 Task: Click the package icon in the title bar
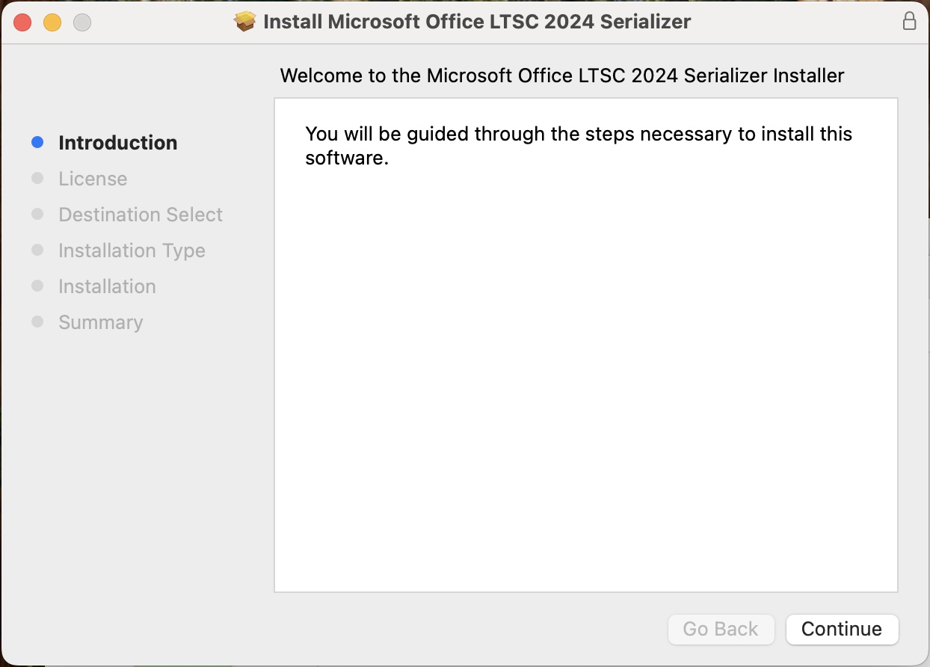coord(245,22)
